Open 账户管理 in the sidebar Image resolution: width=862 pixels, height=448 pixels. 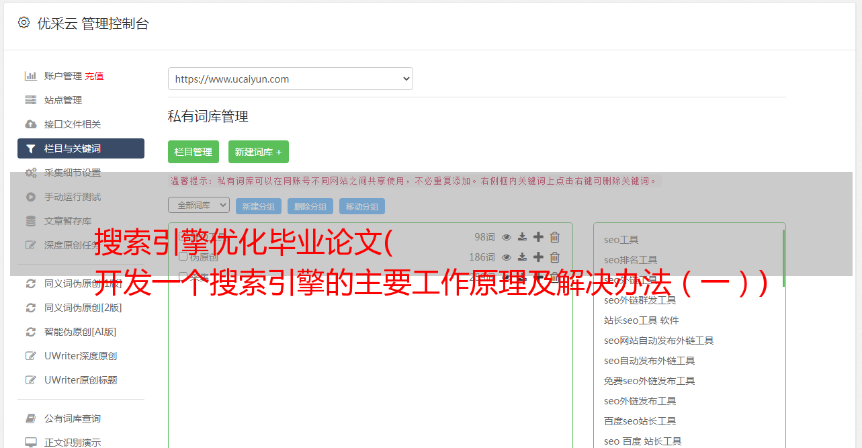tap(63, 76)
